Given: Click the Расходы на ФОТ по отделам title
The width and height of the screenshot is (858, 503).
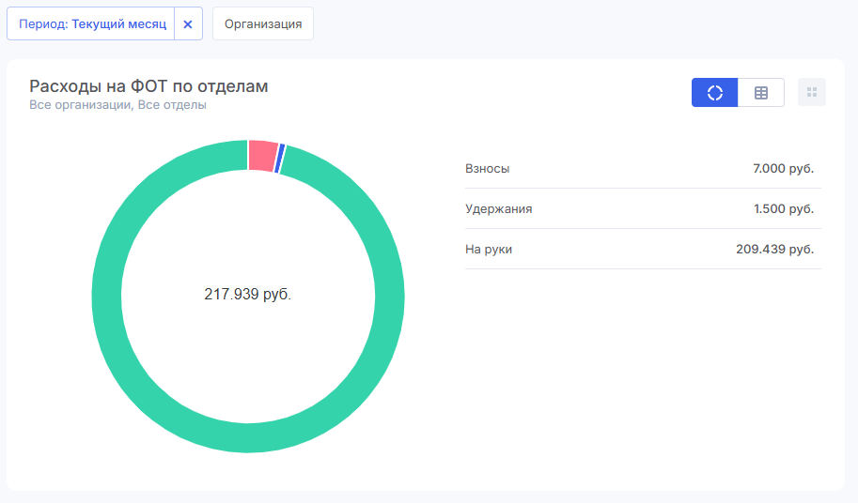Looking at the screenshot, I should pos(148,86).
